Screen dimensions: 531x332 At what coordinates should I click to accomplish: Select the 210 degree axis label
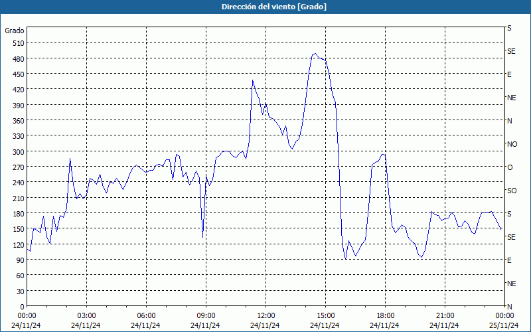point(19,198)
